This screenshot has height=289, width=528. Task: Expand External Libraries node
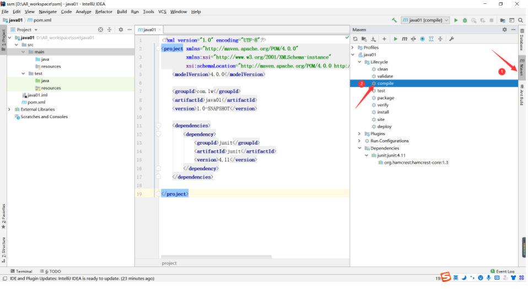coord(9,109)
